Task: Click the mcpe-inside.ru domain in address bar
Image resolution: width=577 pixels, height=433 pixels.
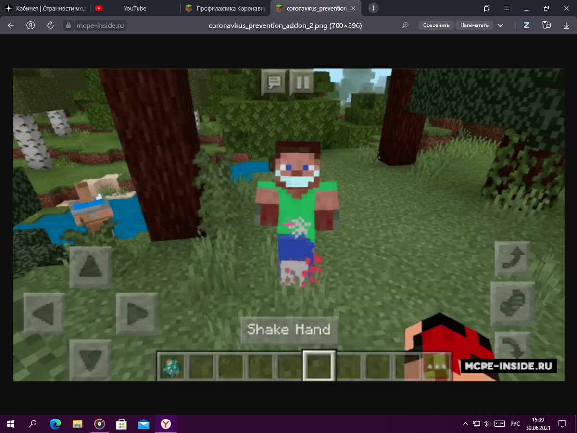Action: pyautogui.click(x=100, y=25)
